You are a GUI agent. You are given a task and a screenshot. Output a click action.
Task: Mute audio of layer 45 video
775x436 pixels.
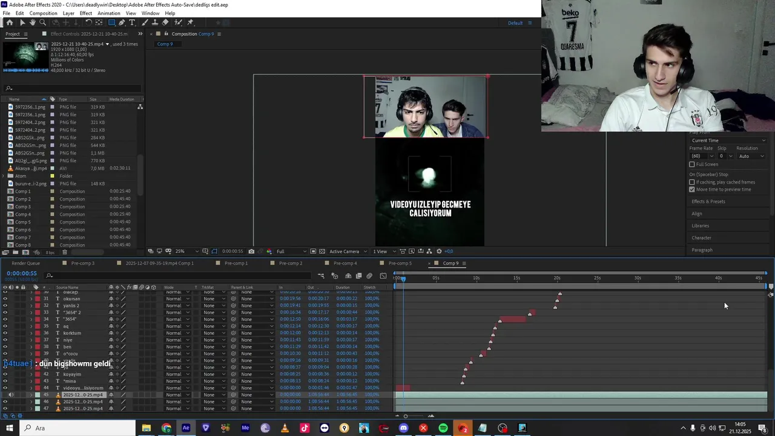(x=10, y=395)
